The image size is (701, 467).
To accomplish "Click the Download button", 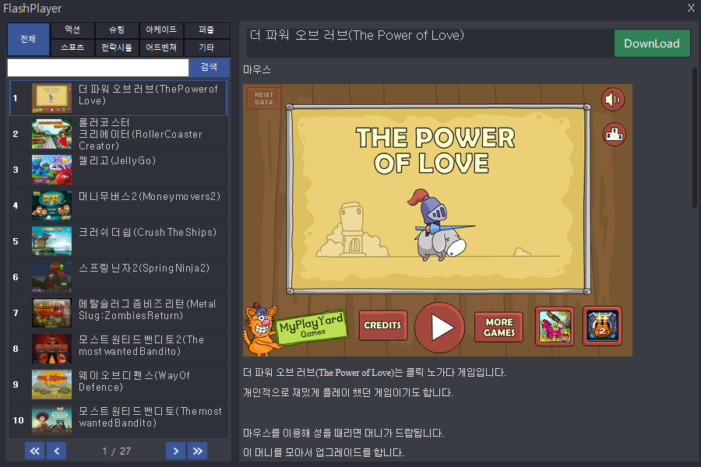I will (652, 44).
